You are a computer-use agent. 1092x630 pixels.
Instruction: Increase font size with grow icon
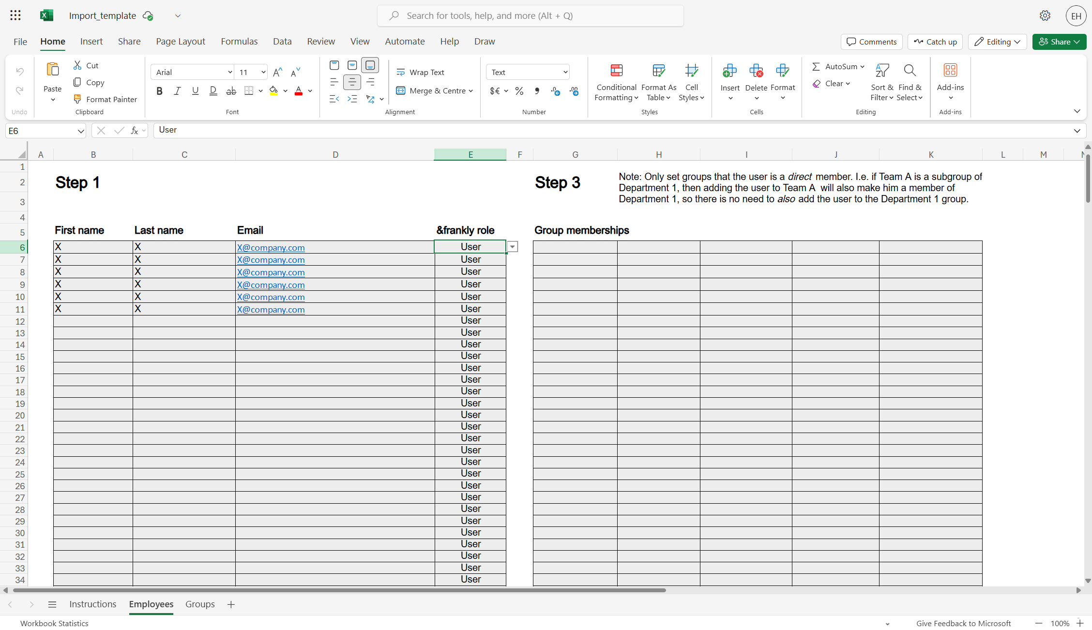pos(277,73)
